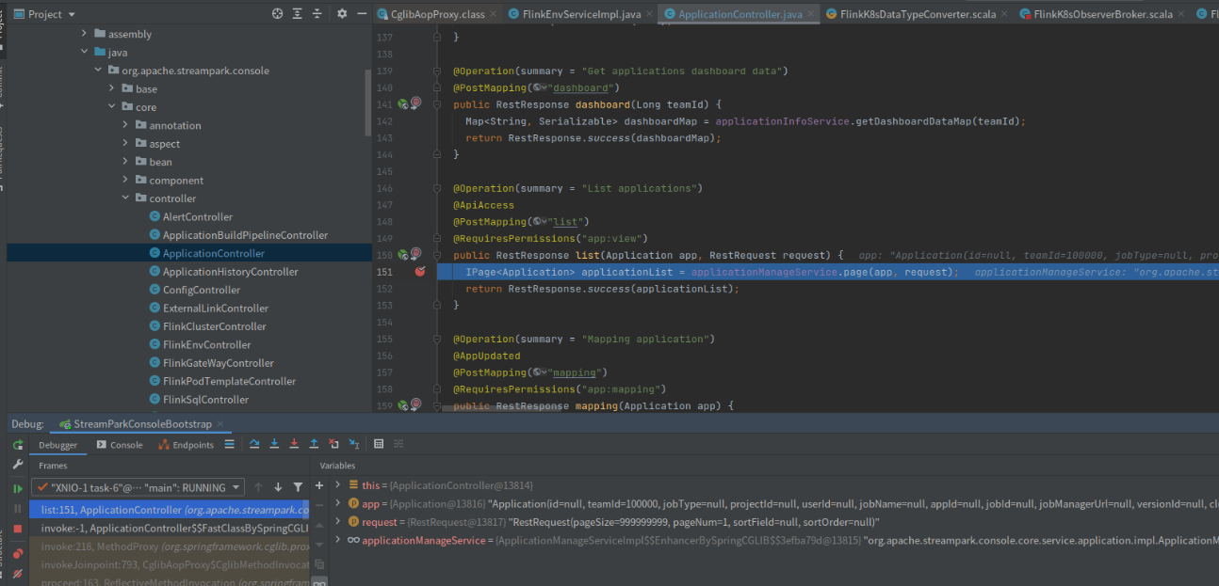Resume program with the green play icon
The image size is (1219, 586).
(x=17, y=488)
